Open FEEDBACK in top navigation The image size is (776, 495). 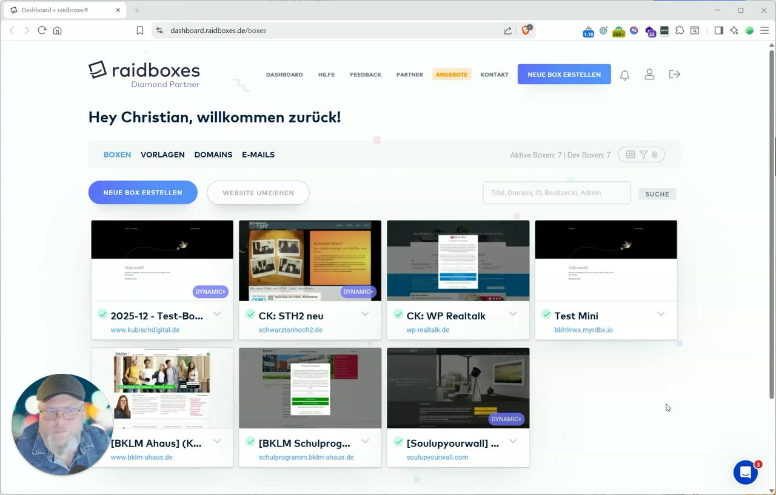(x=366, y=75)
